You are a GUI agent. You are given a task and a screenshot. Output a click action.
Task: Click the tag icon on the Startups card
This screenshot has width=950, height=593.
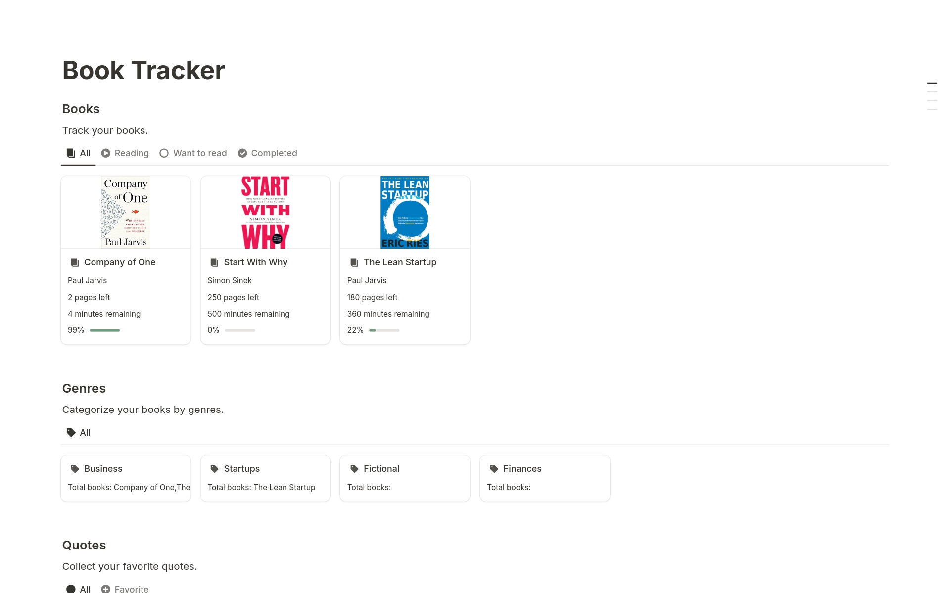point(214,469)
